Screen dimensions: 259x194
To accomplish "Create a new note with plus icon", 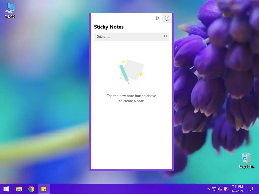I will [96, 18].
